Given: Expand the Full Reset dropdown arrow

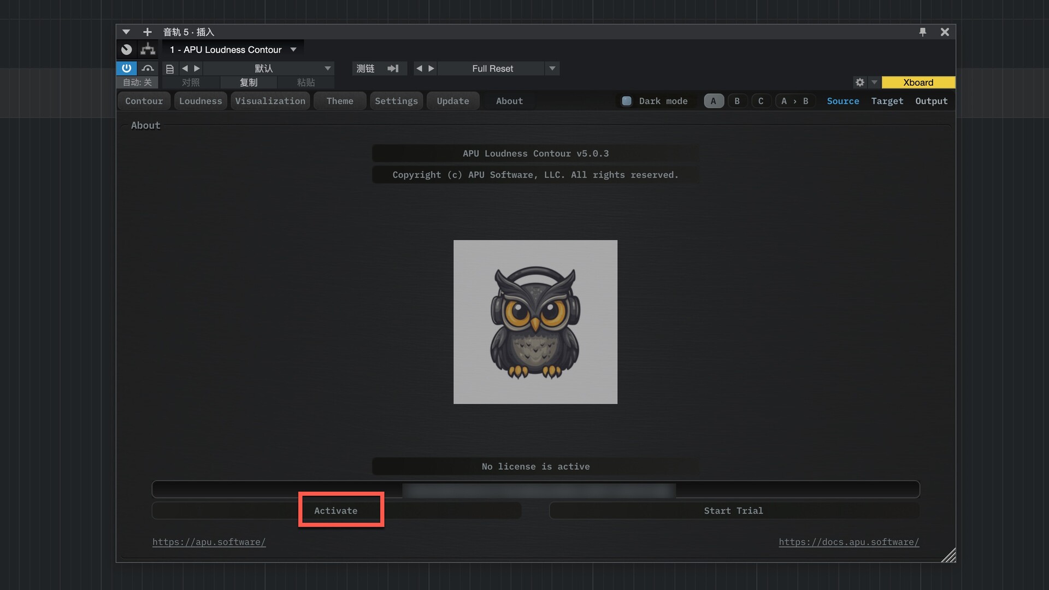Looking at the screenshot, I should pyautogui.click(x=552, y=68).
